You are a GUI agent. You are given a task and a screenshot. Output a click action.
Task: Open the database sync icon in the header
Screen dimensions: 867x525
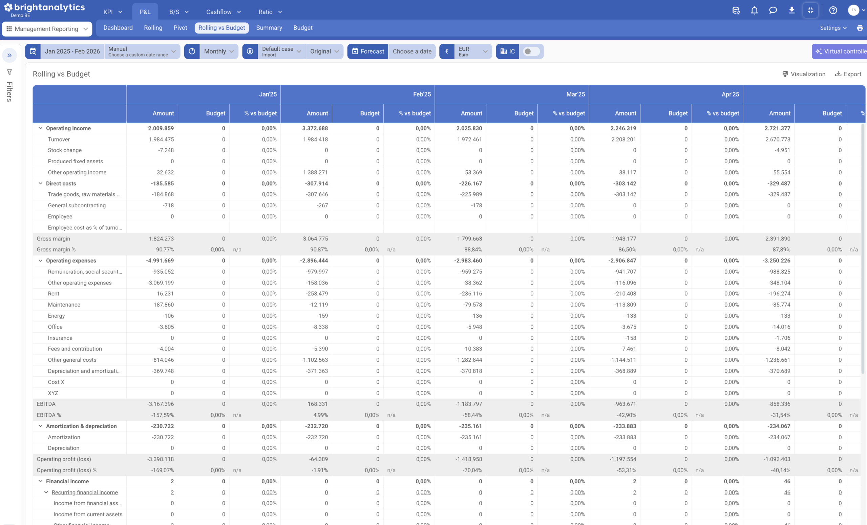tap(736, 10)
